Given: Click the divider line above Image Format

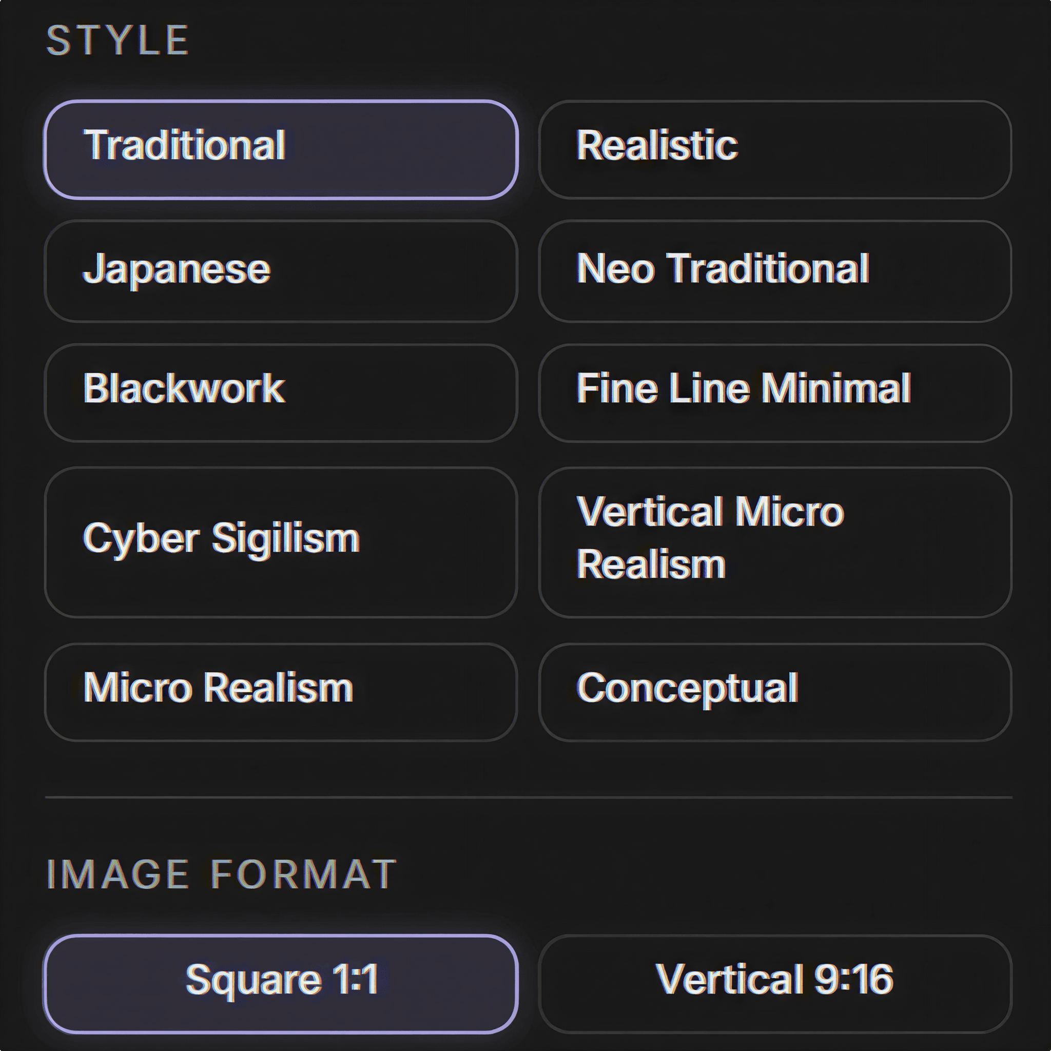Looking at the screenshot, I should pos(528,797).
